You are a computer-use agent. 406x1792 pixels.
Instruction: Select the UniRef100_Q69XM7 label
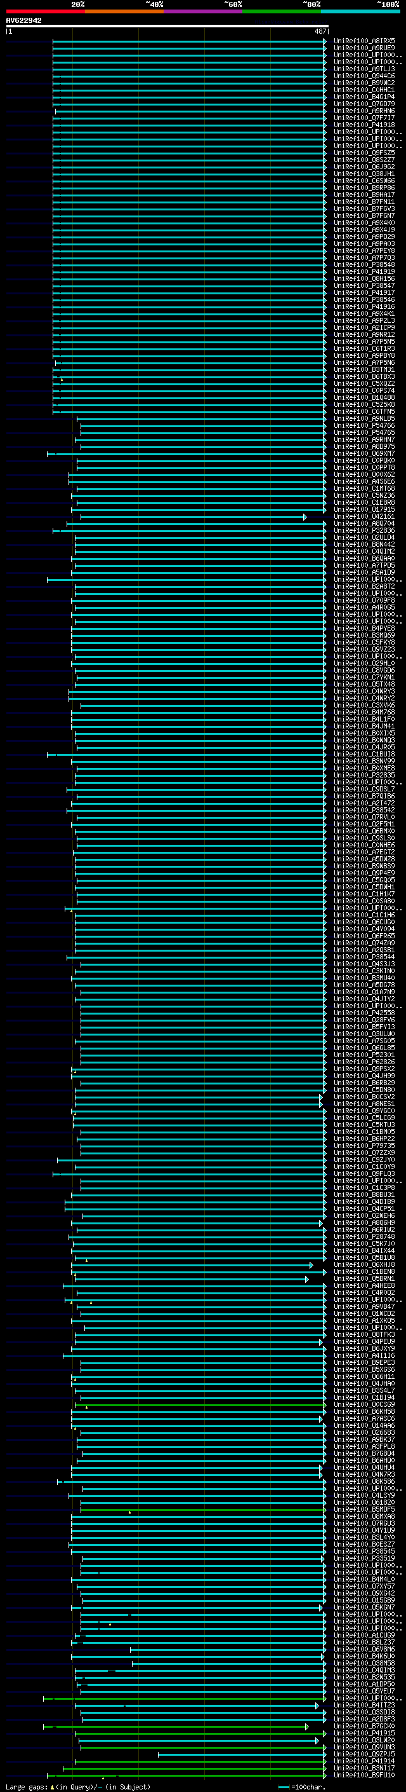pyautogui.click(x=364, y=454)
